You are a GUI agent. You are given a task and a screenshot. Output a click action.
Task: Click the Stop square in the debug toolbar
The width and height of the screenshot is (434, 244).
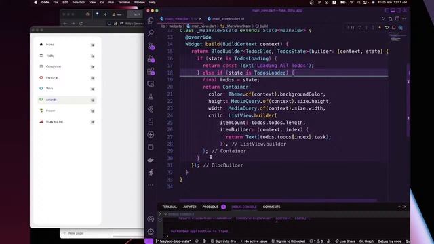[393, 28]
